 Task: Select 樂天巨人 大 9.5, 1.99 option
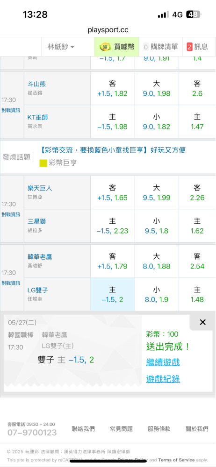tap(157, 193)
